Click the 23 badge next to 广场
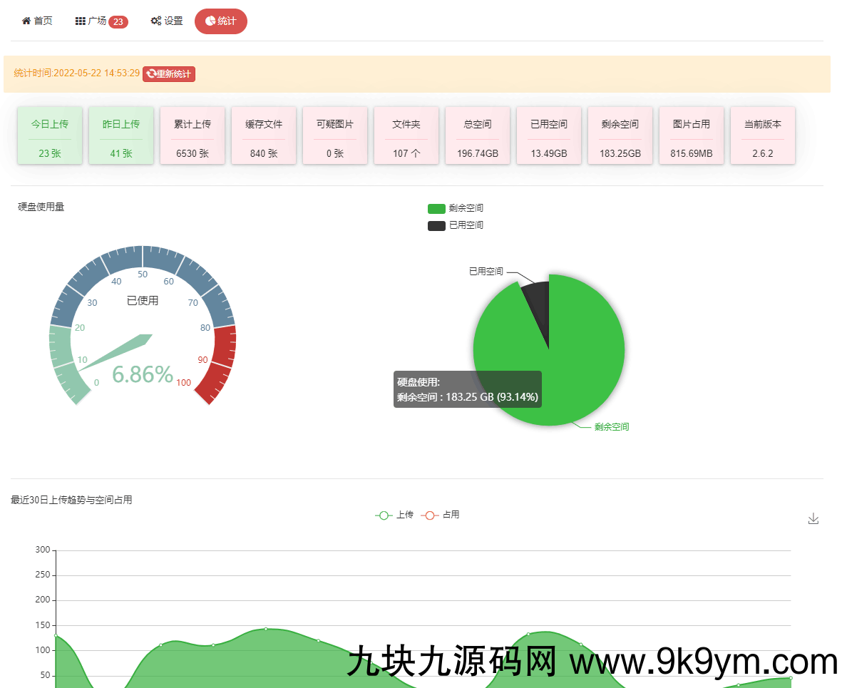The height and width of the screenshot is (688, 847). point(119,21)
